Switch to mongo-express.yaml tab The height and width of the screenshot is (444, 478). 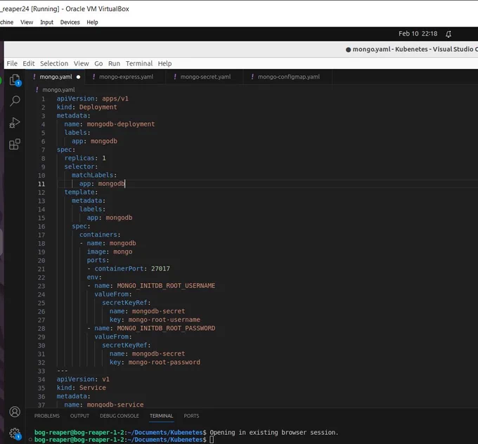pyautogui.click(x=127, y=77)
